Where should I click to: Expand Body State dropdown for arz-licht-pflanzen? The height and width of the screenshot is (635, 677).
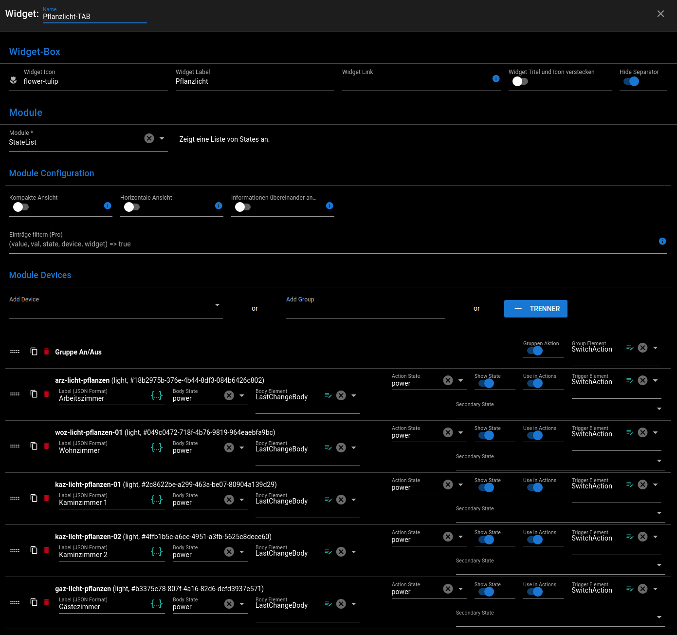[x=242, y=395]
